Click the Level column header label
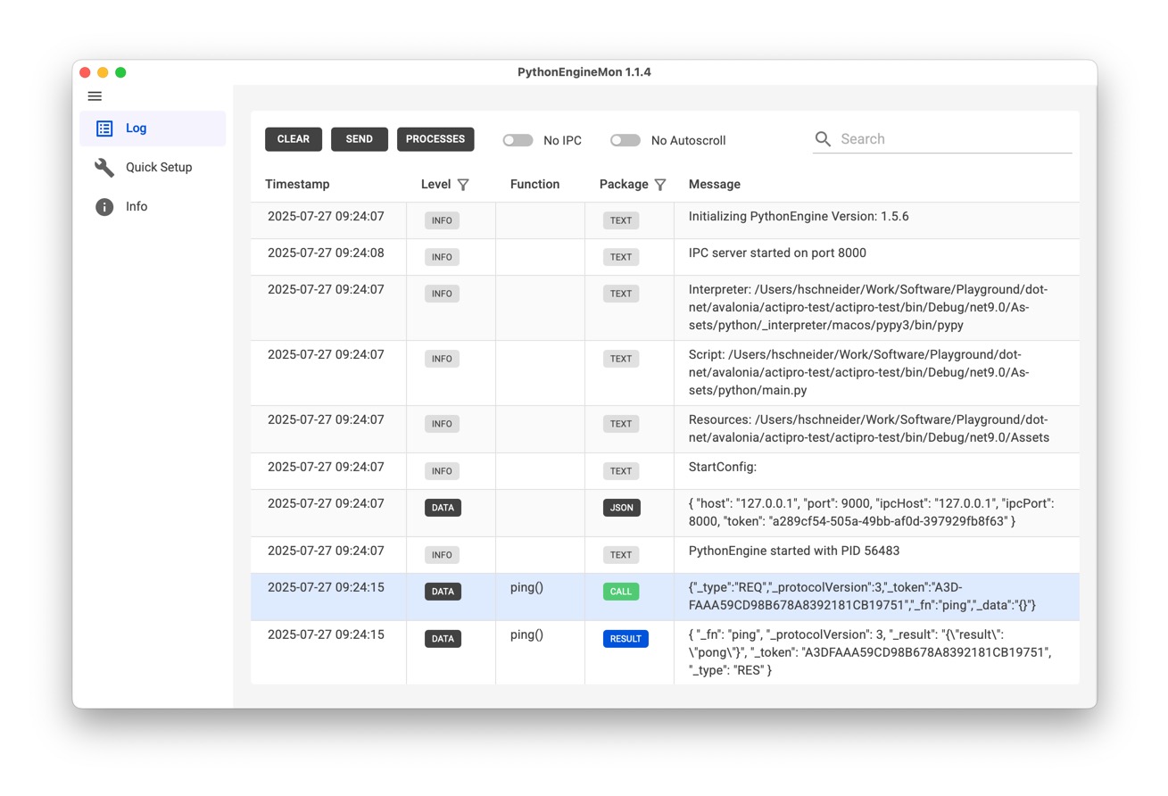The width and height of the screenshot is (1168, 796). [x=435, y=185]
